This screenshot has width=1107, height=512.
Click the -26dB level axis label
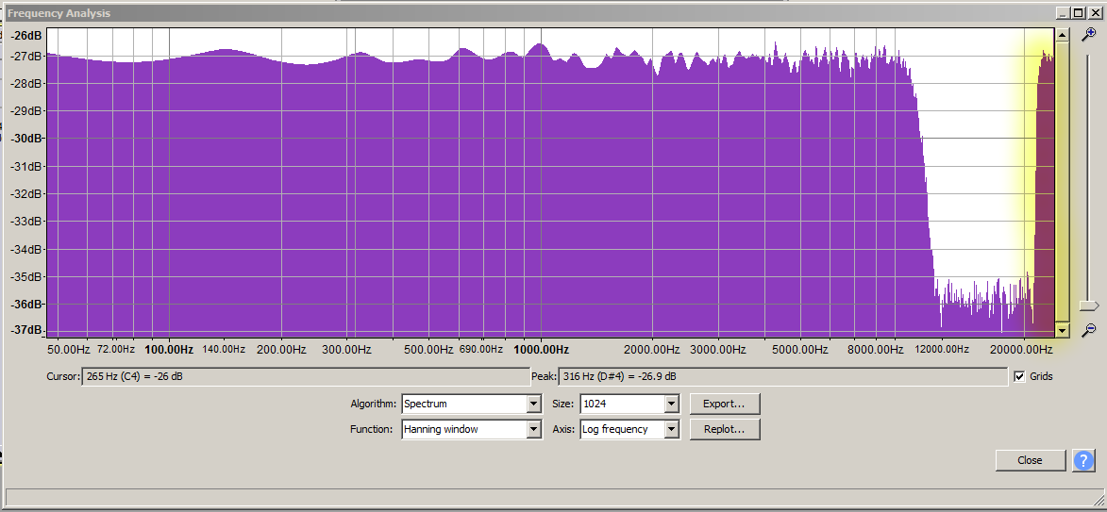(26, 35)
